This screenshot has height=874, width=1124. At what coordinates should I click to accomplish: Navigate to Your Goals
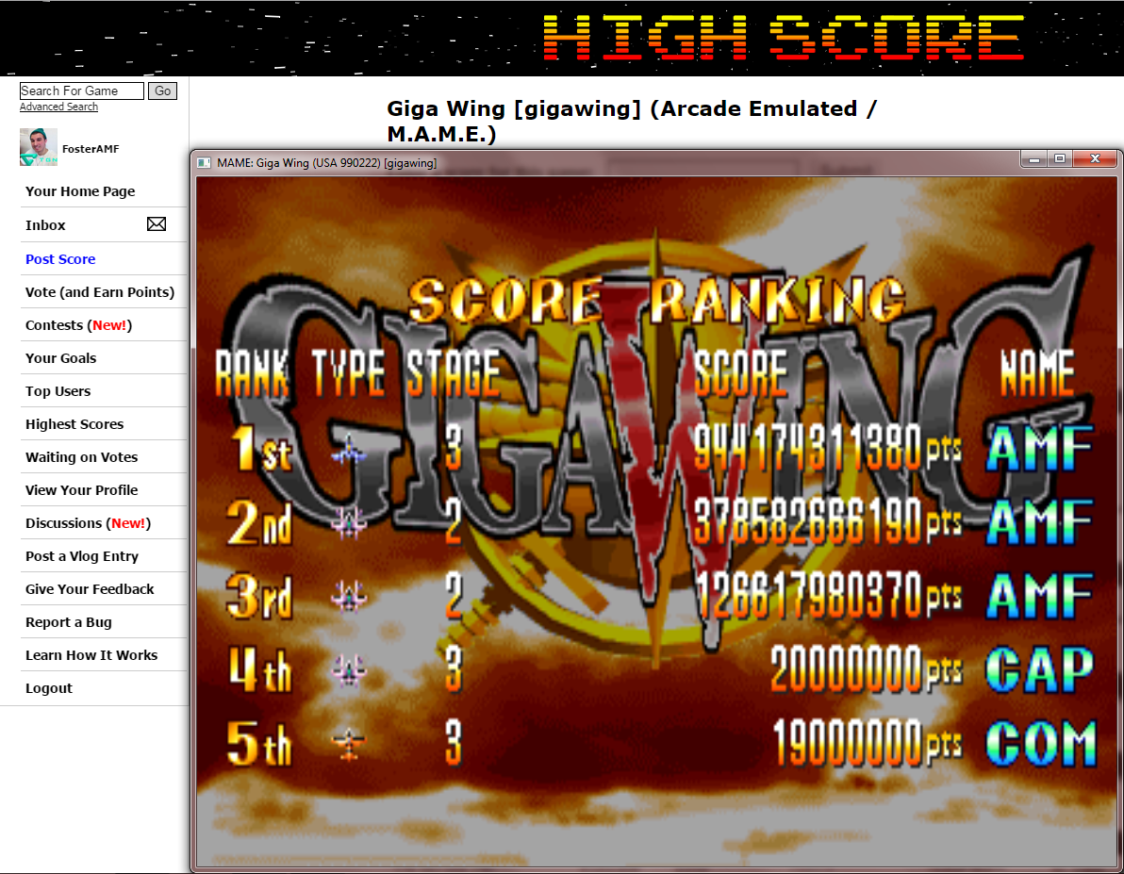click(x=60, y=358)
